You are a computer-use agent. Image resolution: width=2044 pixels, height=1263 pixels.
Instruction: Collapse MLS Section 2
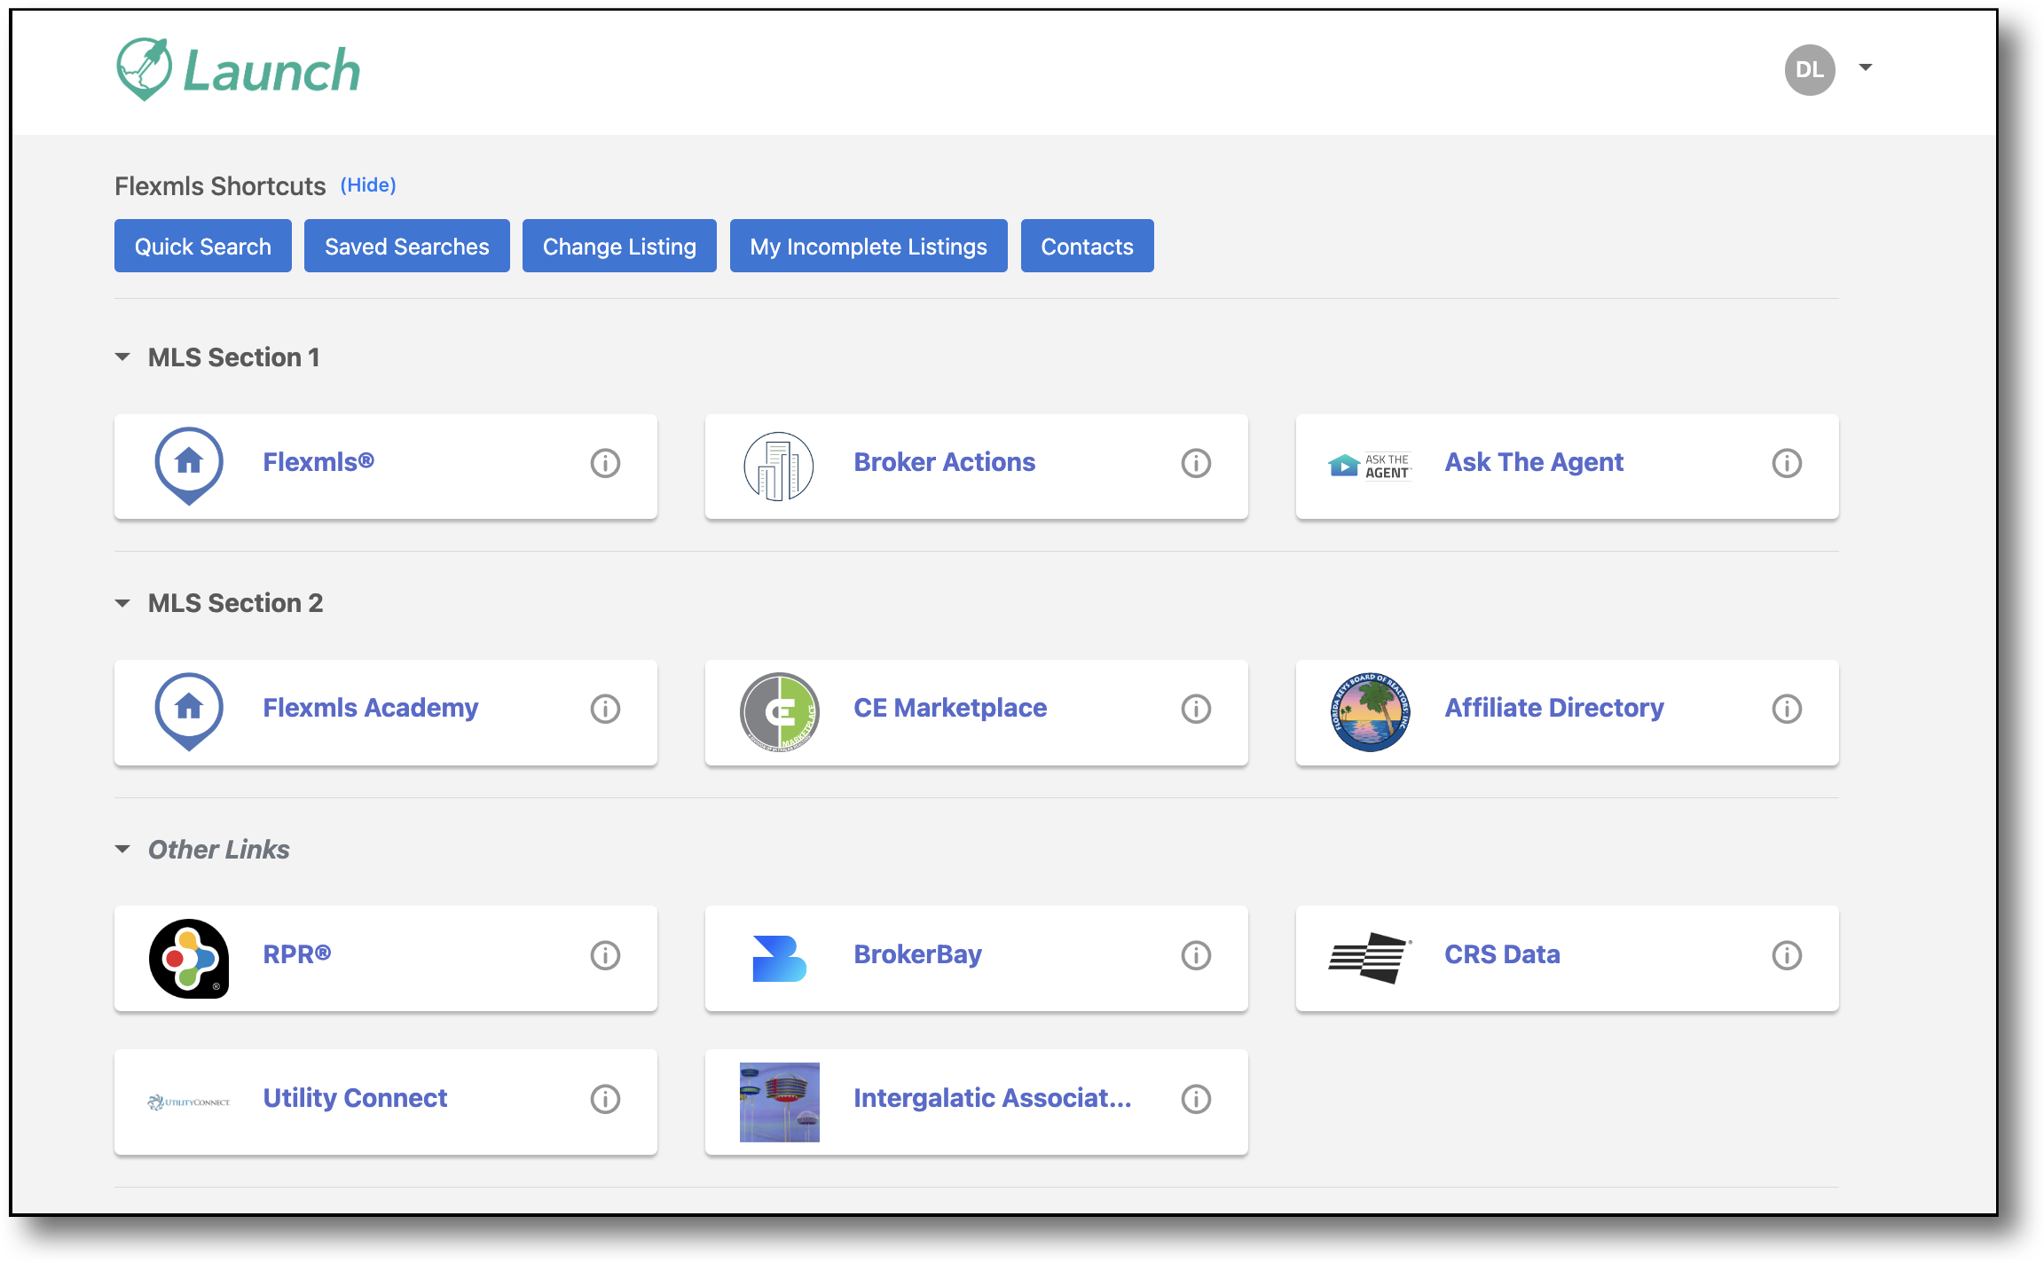122,603
